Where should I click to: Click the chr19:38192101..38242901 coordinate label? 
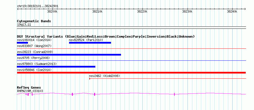(38, 6)
